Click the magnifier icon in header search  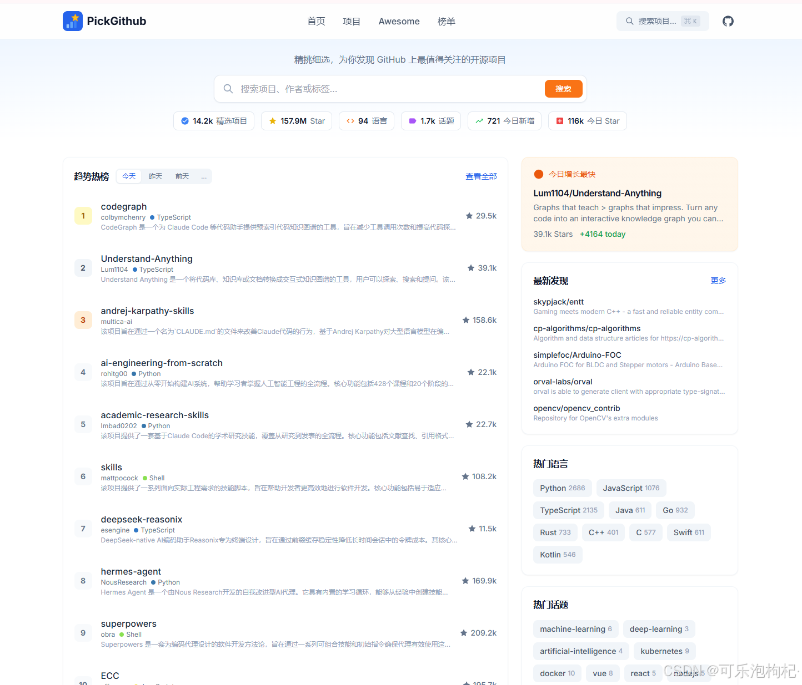[630, 21]
